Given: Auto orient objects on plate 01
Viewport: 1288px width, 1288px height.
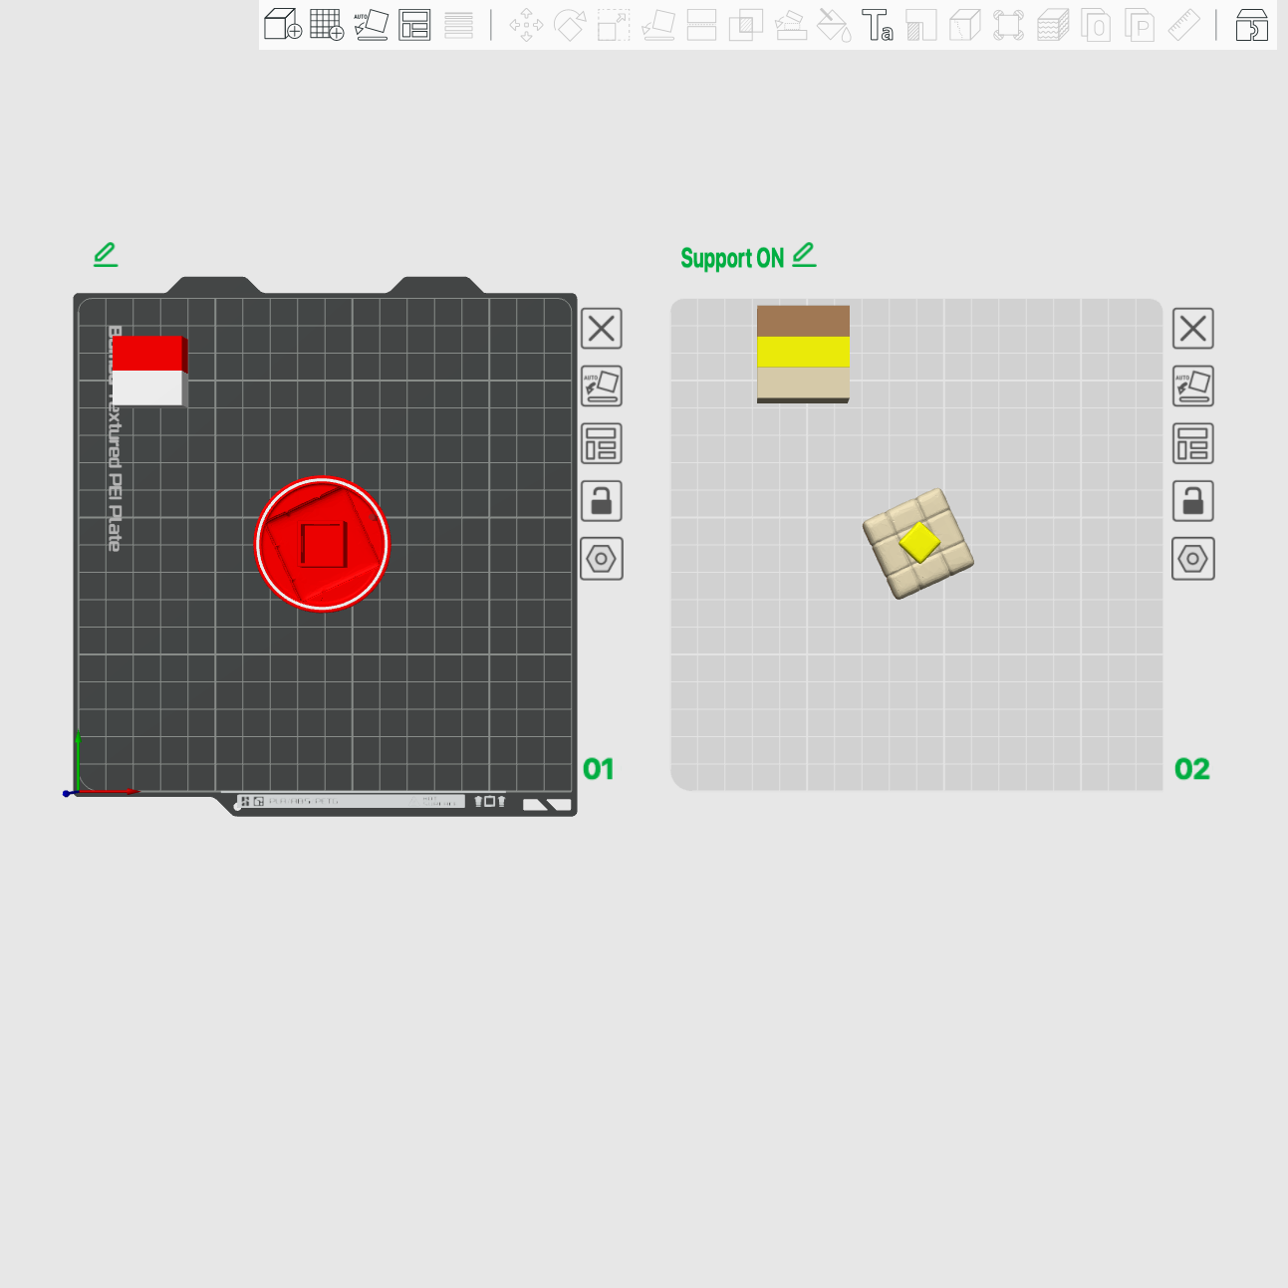Looking at the screenshot, I should [602, 386].
